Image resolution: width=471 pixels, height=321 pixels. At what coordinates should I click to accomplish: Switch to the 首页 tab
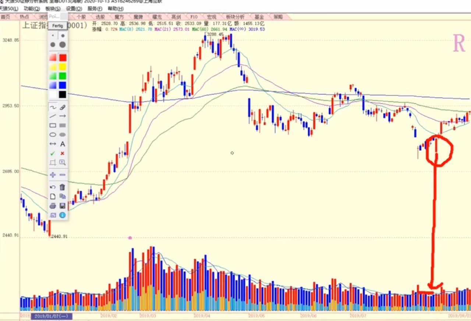(6, 17)
